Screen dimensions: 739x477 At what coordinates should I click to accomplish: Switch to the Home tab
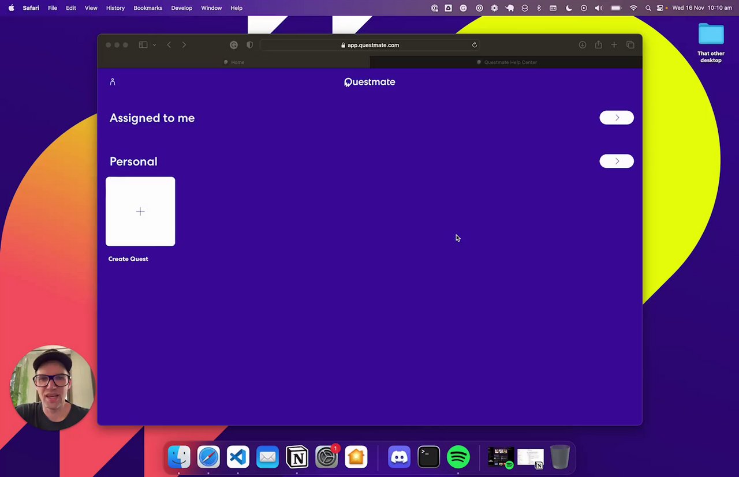[234, 62]
